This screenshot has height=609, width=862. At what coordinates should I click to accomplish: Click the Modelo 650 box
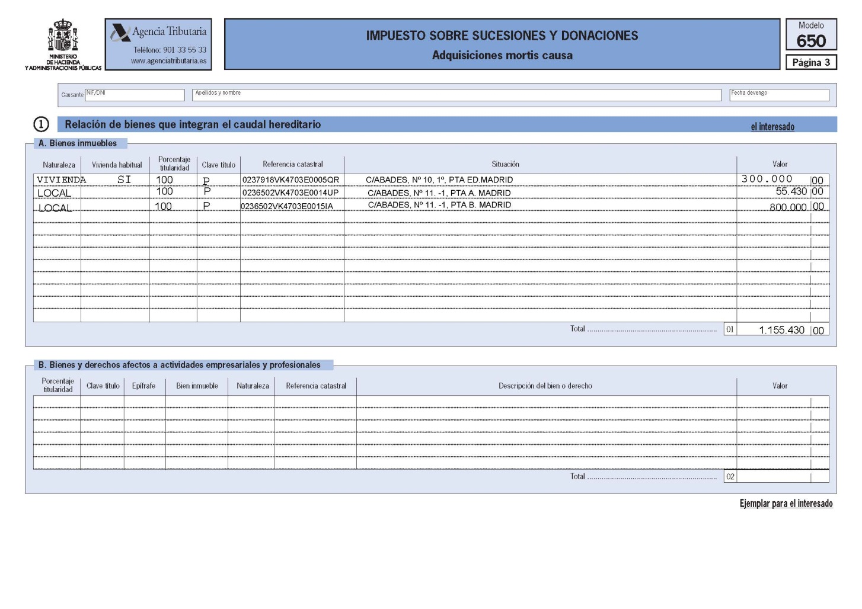pos(811,35)
